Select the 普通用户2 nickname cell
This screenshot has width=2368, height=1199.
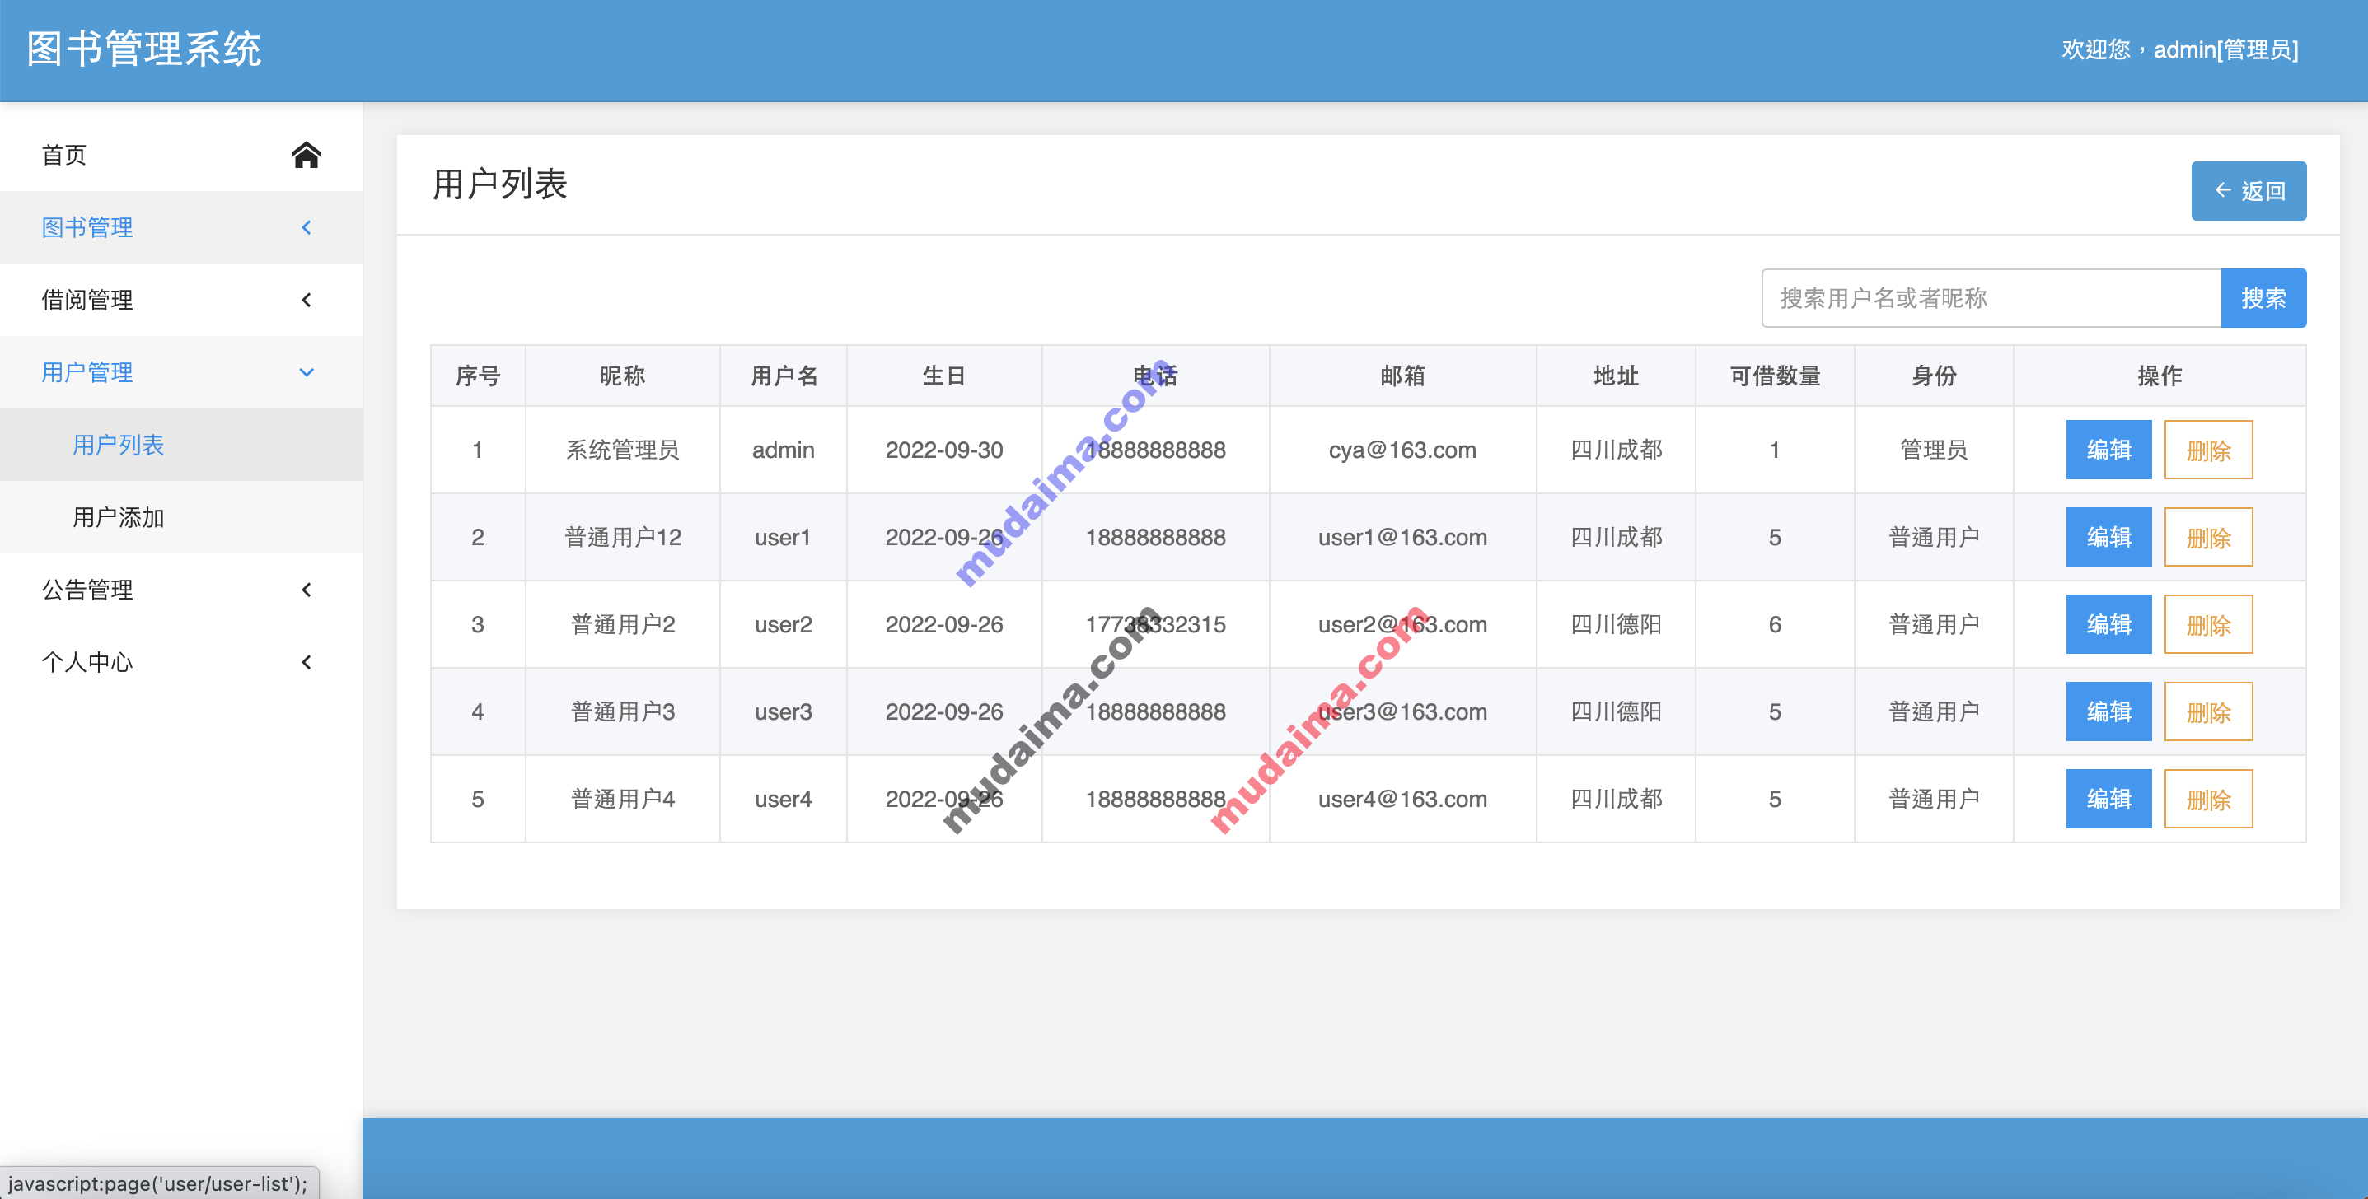pyautogui.click(x=622, y=625)
